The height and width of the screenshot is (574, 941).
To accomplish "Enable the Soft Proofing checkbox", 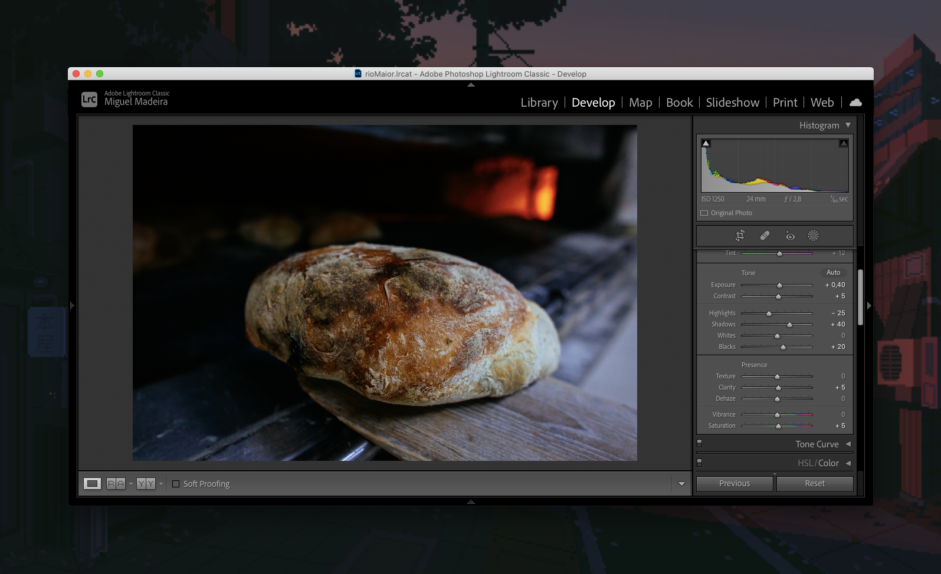I will click(176, 484).
